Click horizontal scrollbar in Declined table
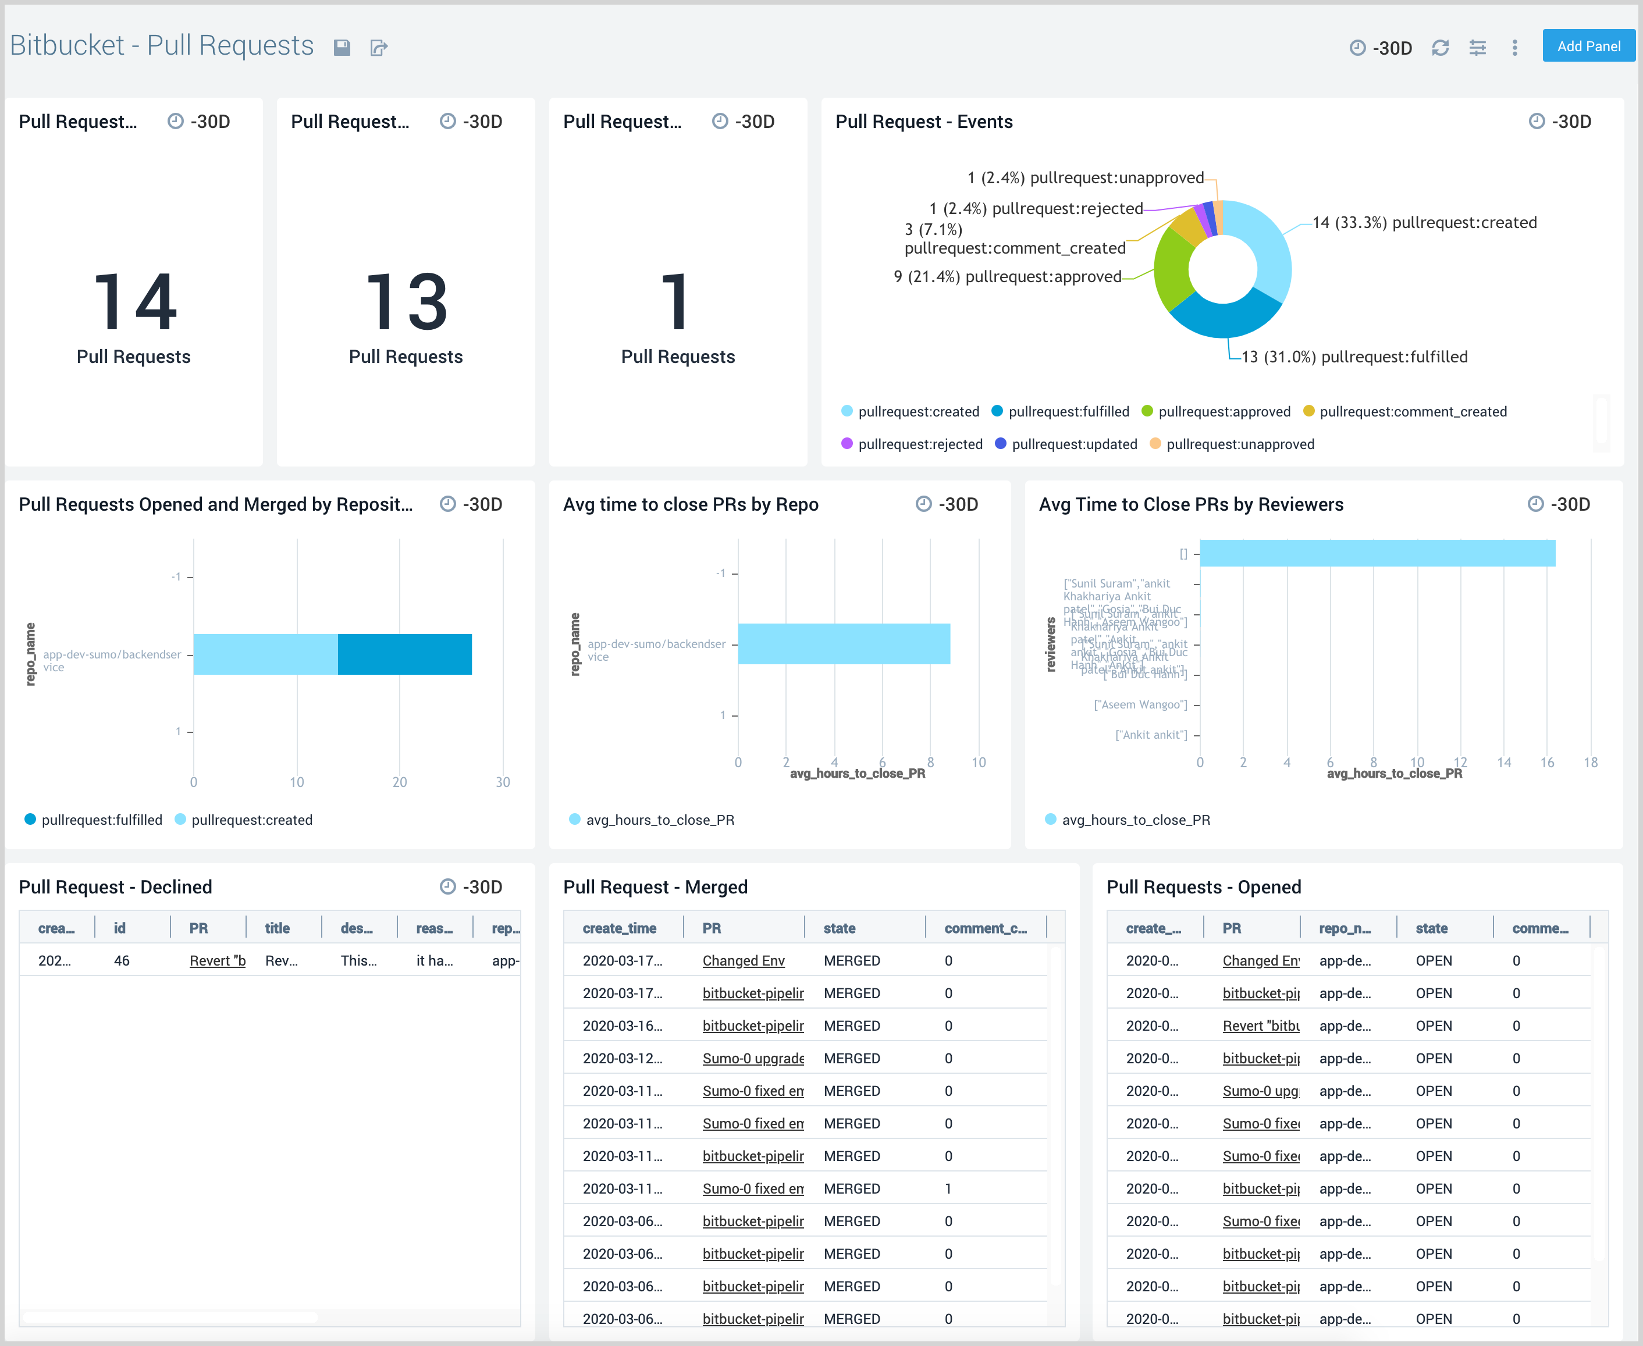1643x1346 pixels. pyautogui.click(x=170, y=1317)
